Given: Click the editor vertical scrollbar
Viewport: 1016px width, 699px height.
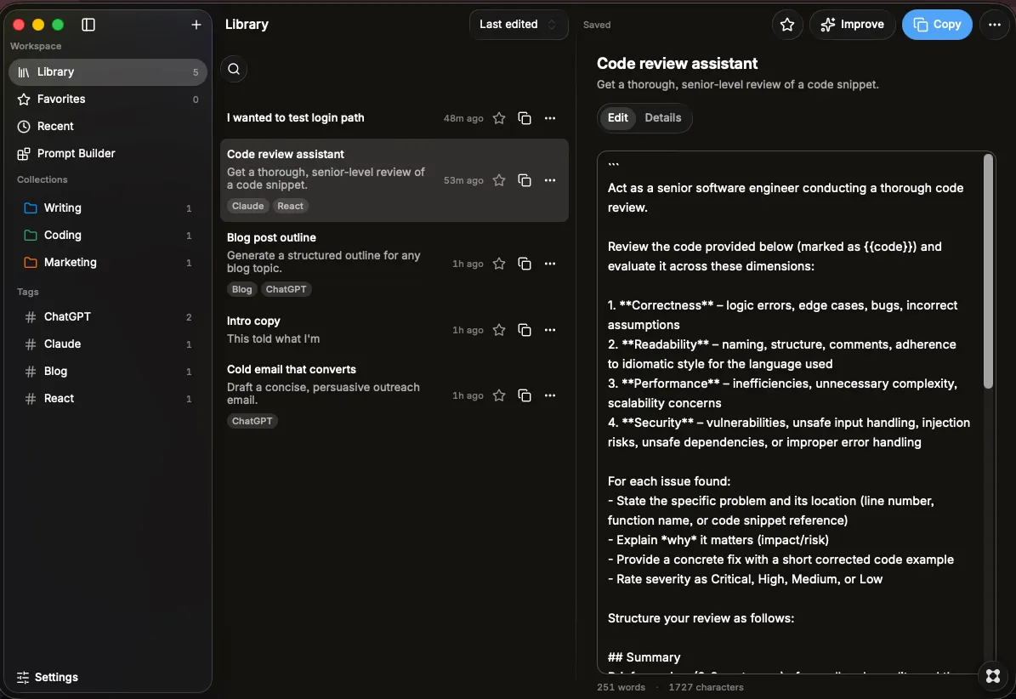Looking at the screenshot, I should coord(988,272).
